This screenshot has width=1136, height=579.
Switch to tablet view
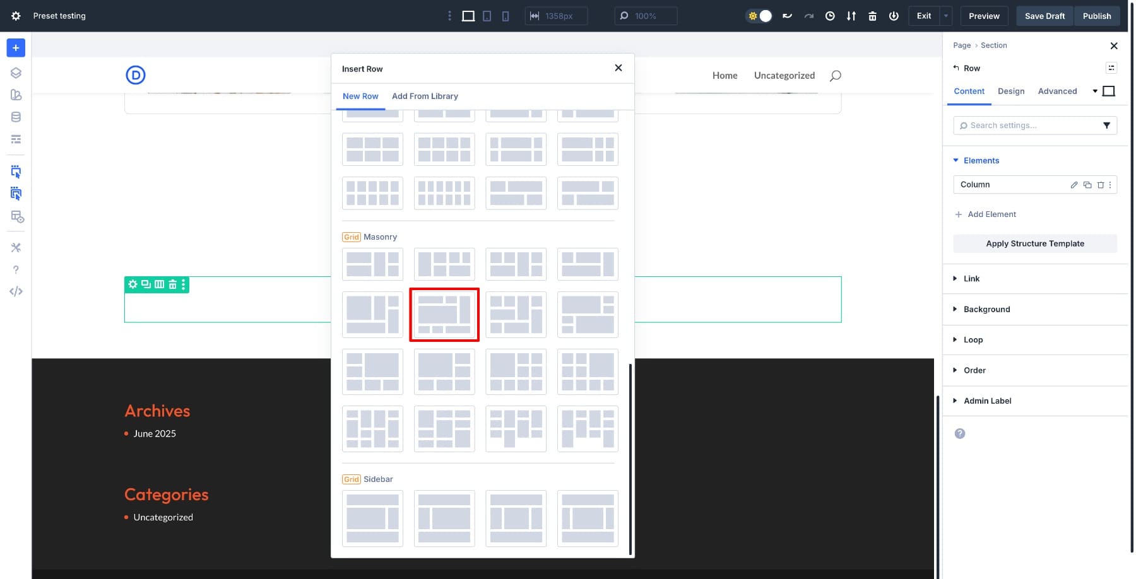pyautogui.click(x=487, y=16)
